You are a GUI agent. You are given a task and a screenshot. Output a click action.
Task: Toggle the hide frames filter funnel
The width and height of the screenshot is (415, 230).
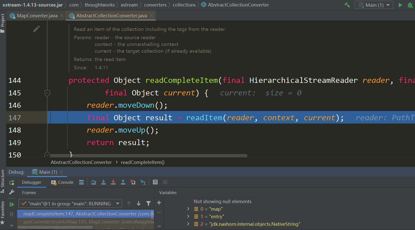(148, 203)
